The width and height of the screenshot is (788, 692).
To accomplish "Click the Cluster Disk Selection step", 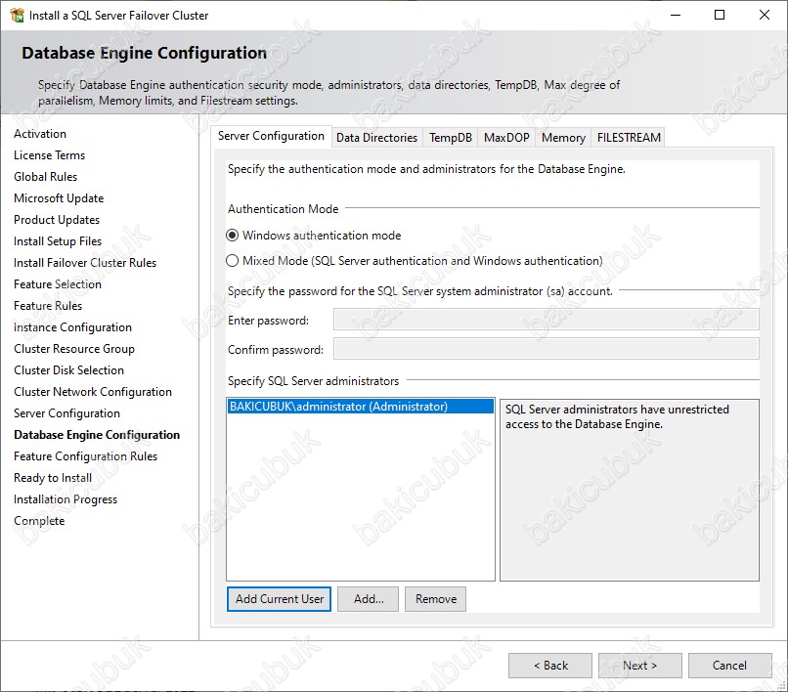I will (x=68, y=370).
